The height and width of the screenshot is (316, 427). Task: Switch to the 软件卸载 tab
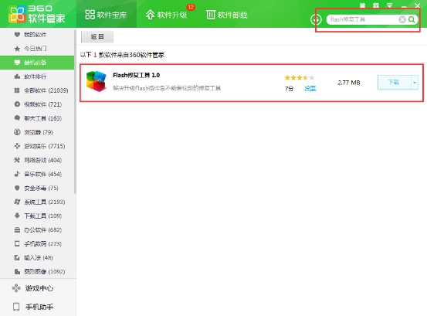point(227,15)
